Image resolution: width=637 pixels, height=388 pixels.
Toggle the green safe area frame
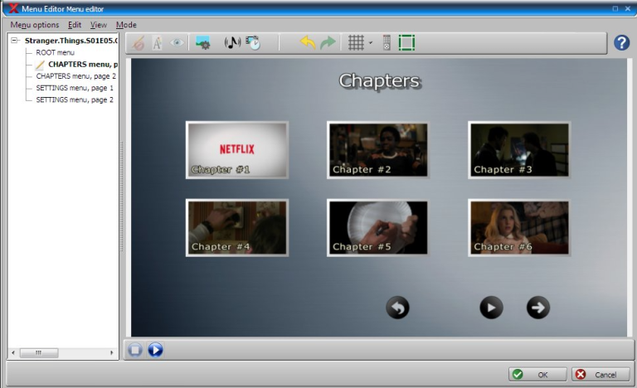(406, 42)
